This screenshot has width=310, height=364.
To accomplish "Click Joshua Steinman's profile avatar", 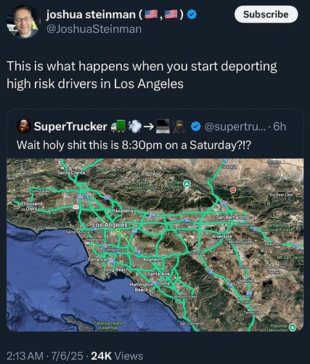I will tap(23, 23).
